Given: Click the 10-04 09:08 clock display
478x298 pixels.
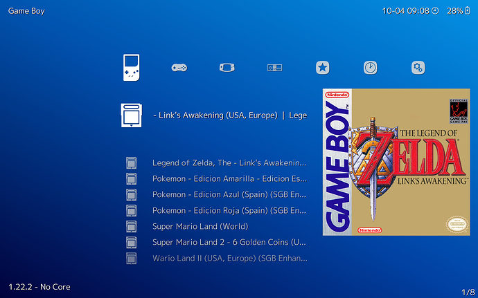Looking at the screenshot, I should pos(410,11).
